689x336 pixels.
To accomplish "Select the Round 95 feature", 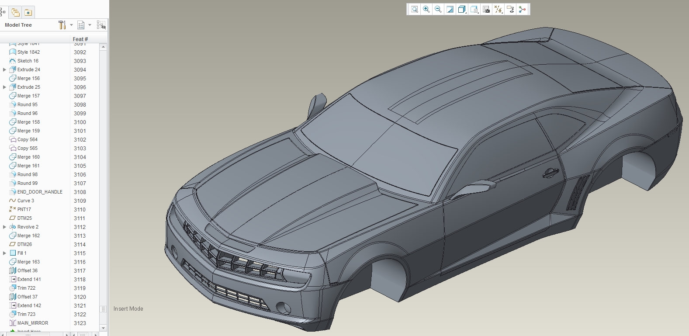I will click(x=27, y=104).
